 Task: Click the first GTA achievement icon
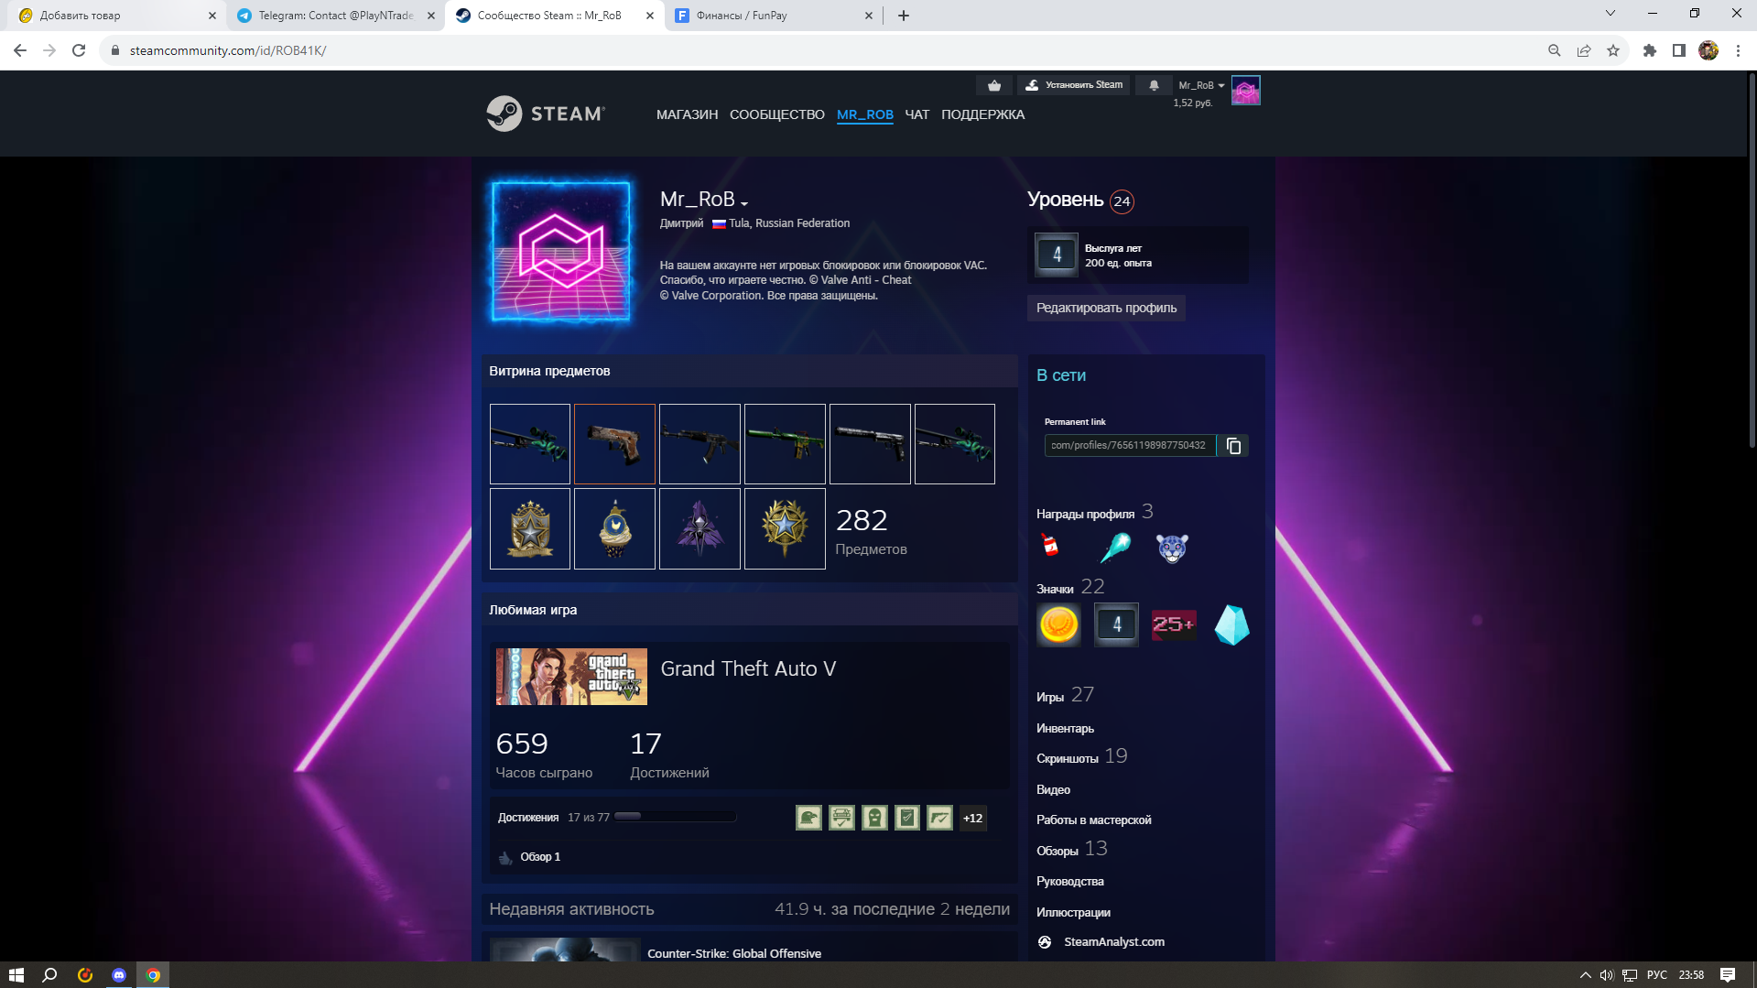(808, 818)
